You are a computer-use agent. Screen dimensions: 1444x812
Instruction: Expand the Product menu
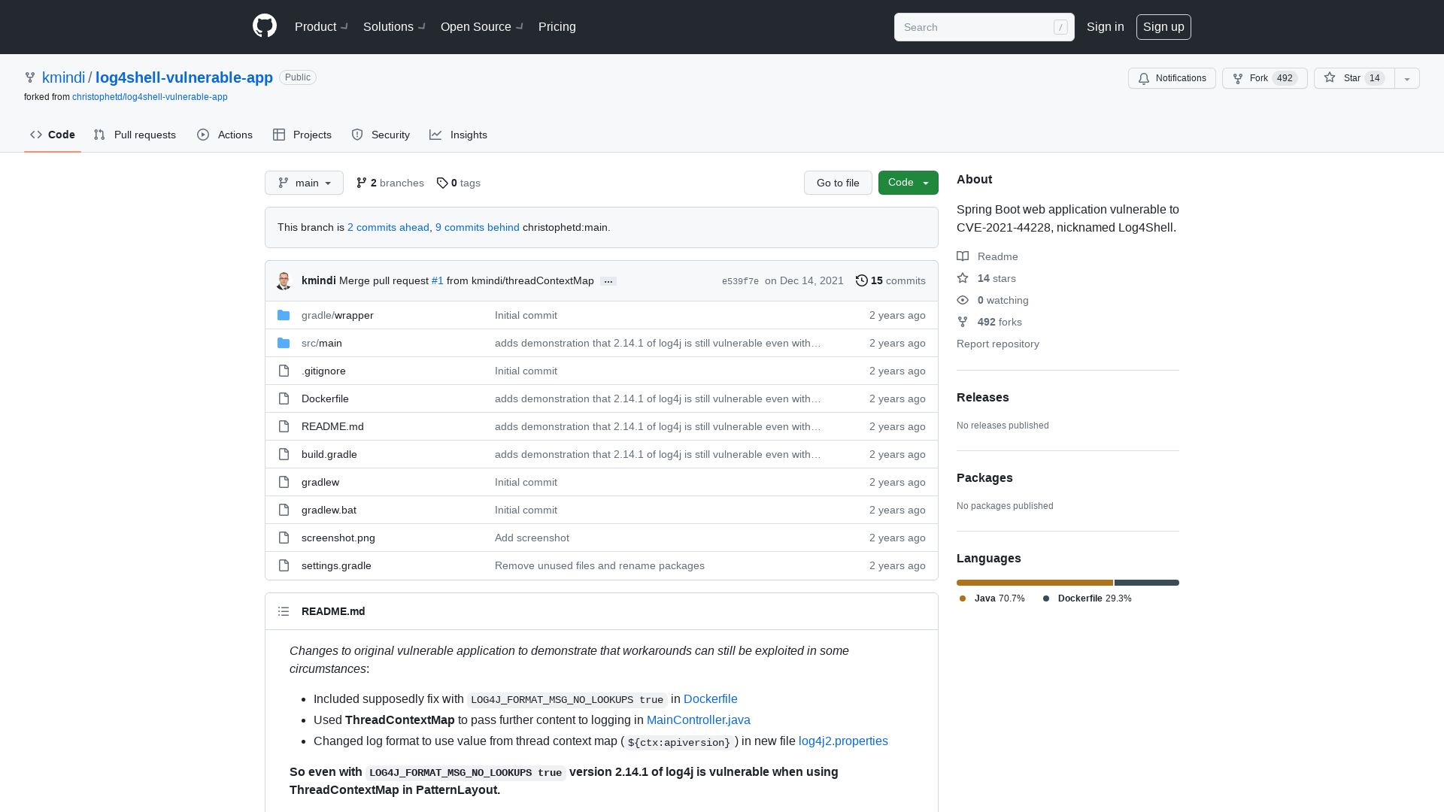click(321, 26)
